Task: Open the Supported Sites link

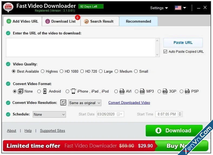Action: pyautogui.click(x=52, y=131)
